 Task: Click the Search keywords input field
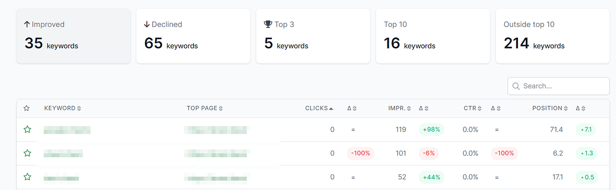(x=558, y=86)
